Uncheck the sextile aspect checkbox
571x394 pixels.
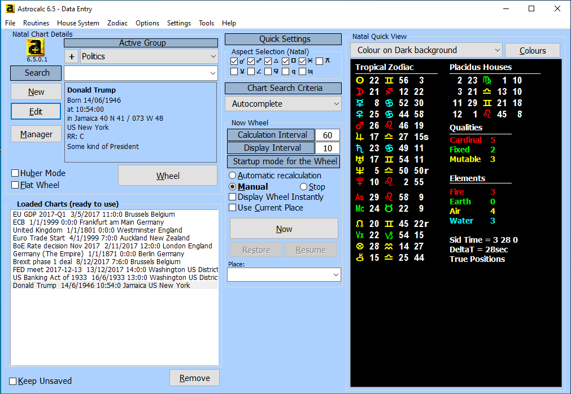coord(302,61)
